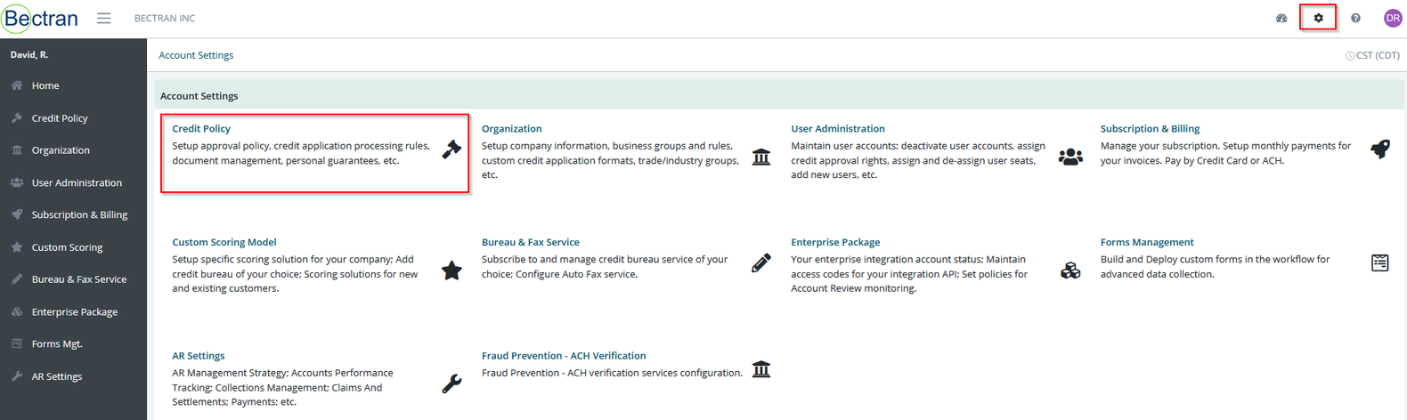Open Bureau & Fax Service link
1407x420 pixels.
(x=530, y=242)
